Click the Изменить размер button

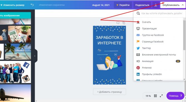click(12, 5)
